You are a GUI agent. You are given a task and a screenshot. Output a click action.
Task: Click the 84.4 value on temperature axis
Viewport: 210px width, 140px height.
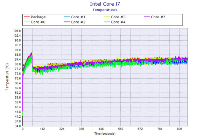[18, 59]
